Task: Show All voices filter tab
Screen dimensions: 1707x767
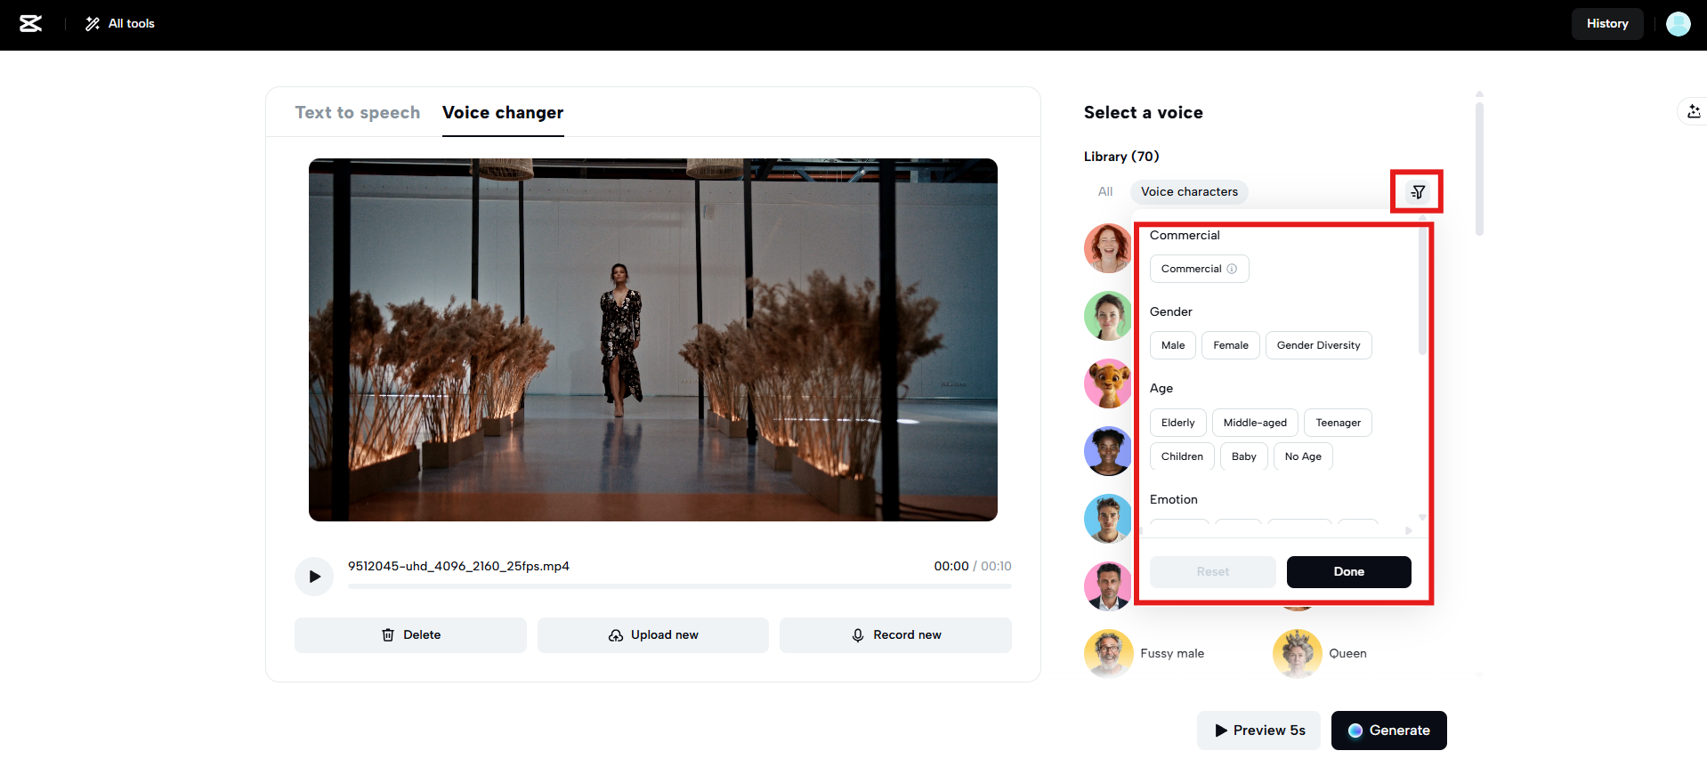Action: coord(1105,192)
